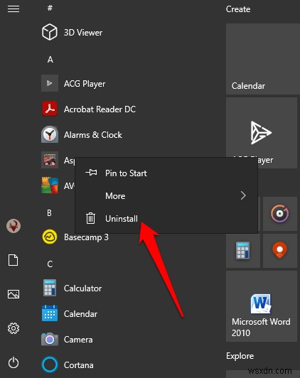Click the letter A section header
This screenshot has height=378, width=300.
coord(50,59)
